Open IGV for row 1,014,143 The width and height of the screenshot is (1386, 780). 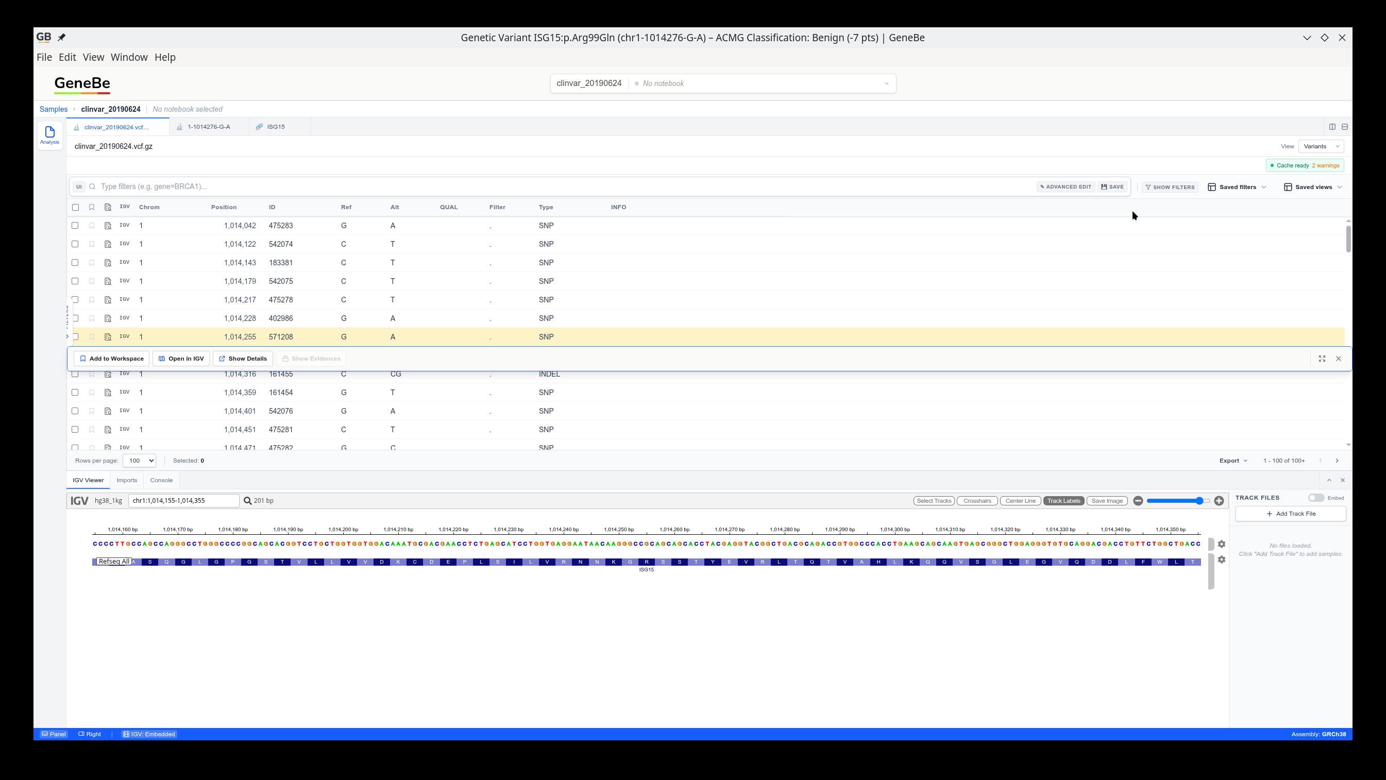124,263
